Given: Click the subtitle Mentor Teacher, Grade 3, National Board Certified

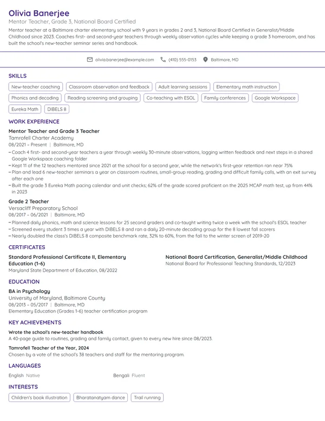Looking at the screenshot, I should (x=72, y=22).
